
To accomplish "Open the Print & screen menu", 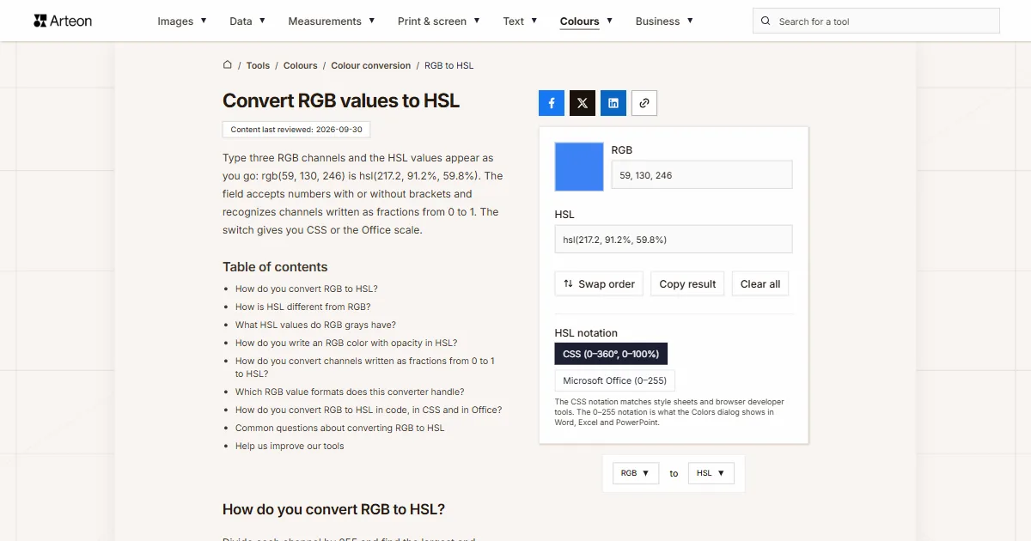I will click(x=439, y=21).
